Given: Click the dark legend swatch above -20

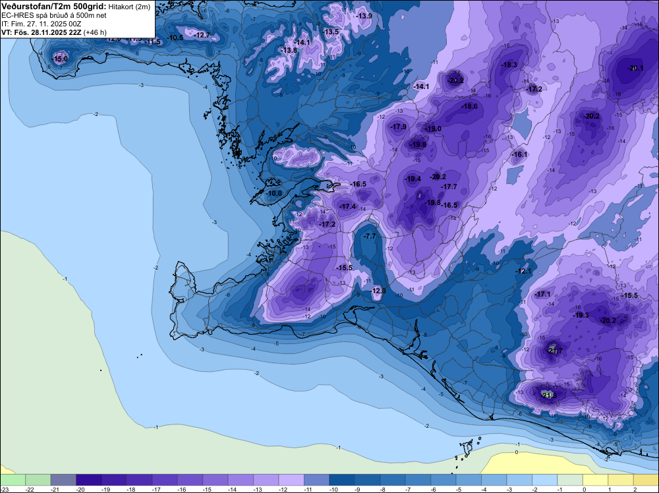Looking at the screenshot, I should pos(89,480).
